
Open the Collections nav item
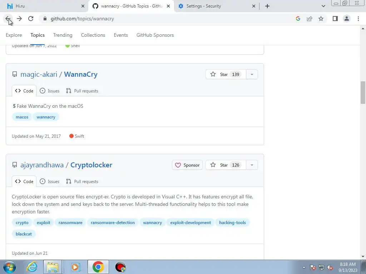coord(93,35)
